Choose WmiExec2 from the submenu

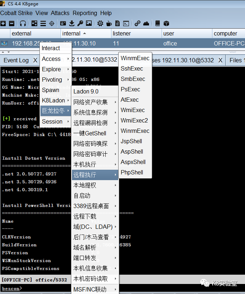(135, 120)
